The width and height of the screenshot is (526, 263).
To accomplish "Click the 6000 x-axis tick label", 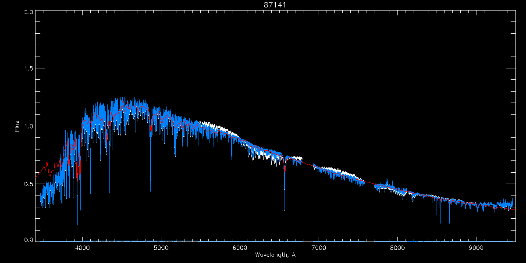I will point(240,247).
